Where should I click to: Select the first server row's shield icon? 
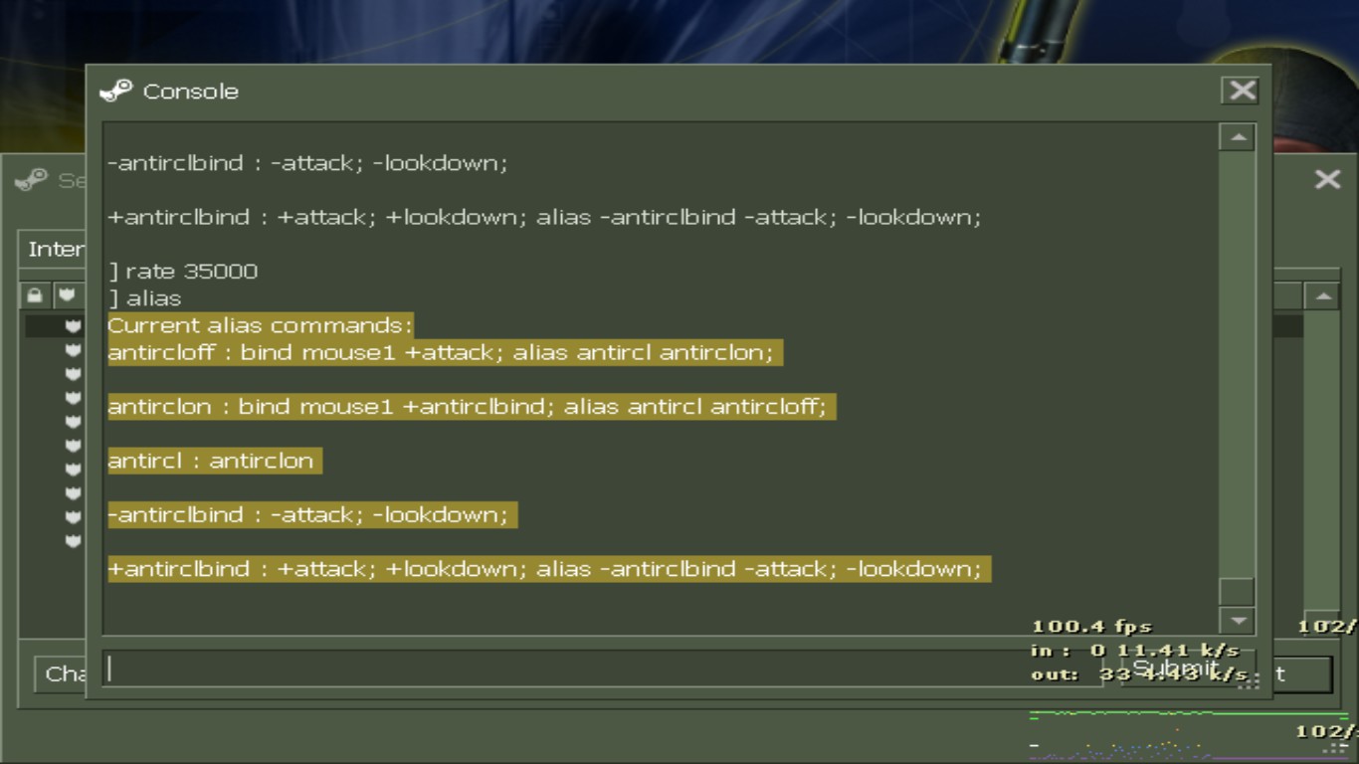(73, 326)
